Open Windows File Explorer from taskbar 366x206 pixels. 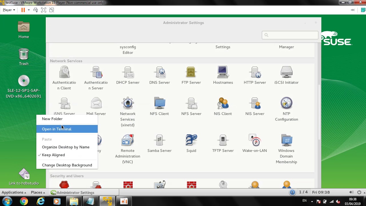tap(74, 201)
